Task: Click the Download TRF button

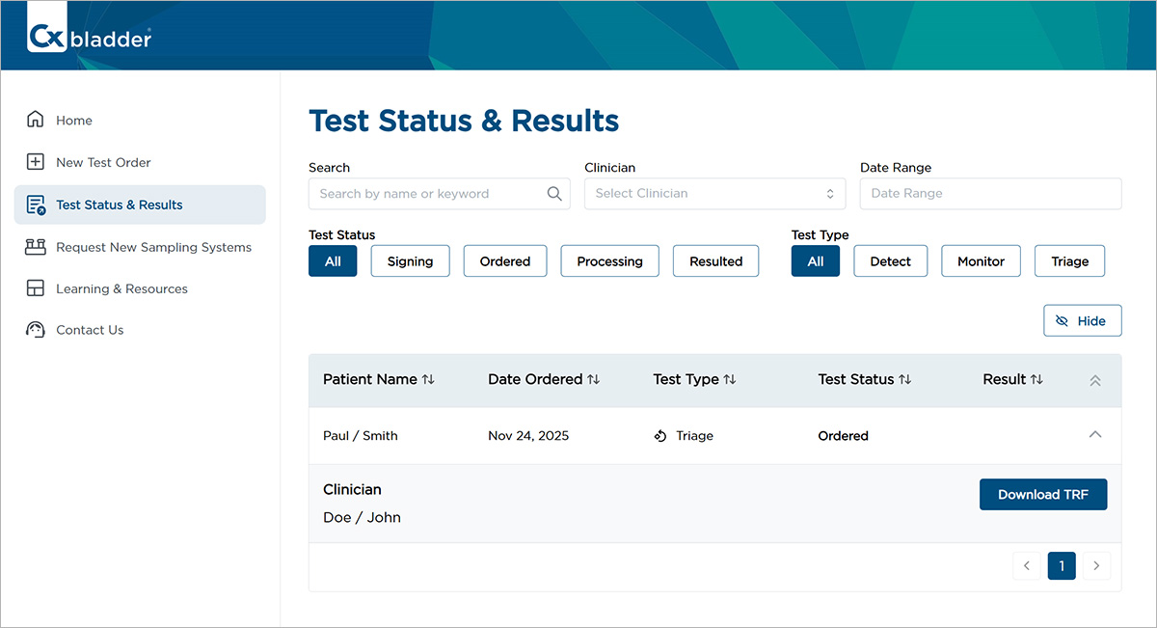Action: pyautogui.click(x=1042, y=494)
